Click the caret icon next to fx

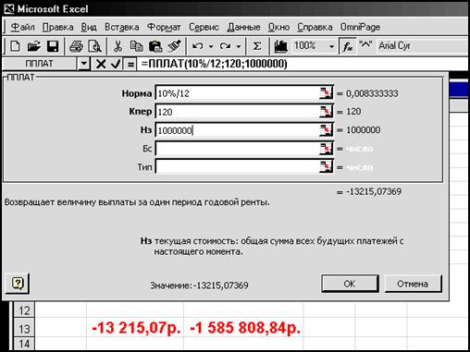click(365, 45)
